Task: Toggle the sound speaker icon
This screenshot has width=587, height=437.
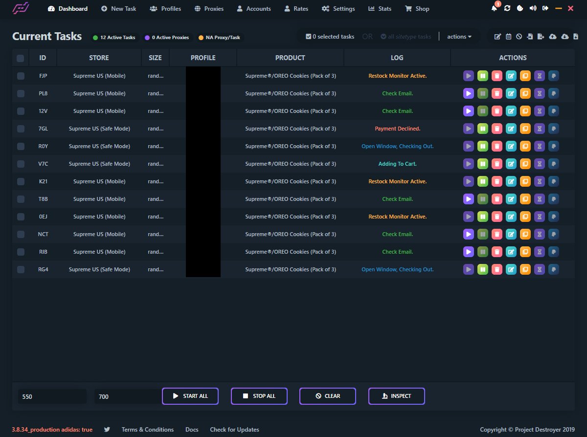Action: 533,8
